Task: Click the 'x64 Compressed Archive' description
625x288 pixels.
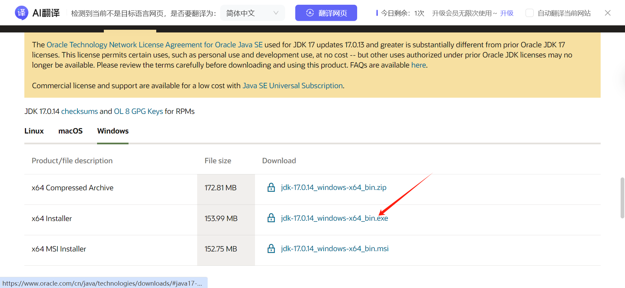Action: click(x=73, y=188)
